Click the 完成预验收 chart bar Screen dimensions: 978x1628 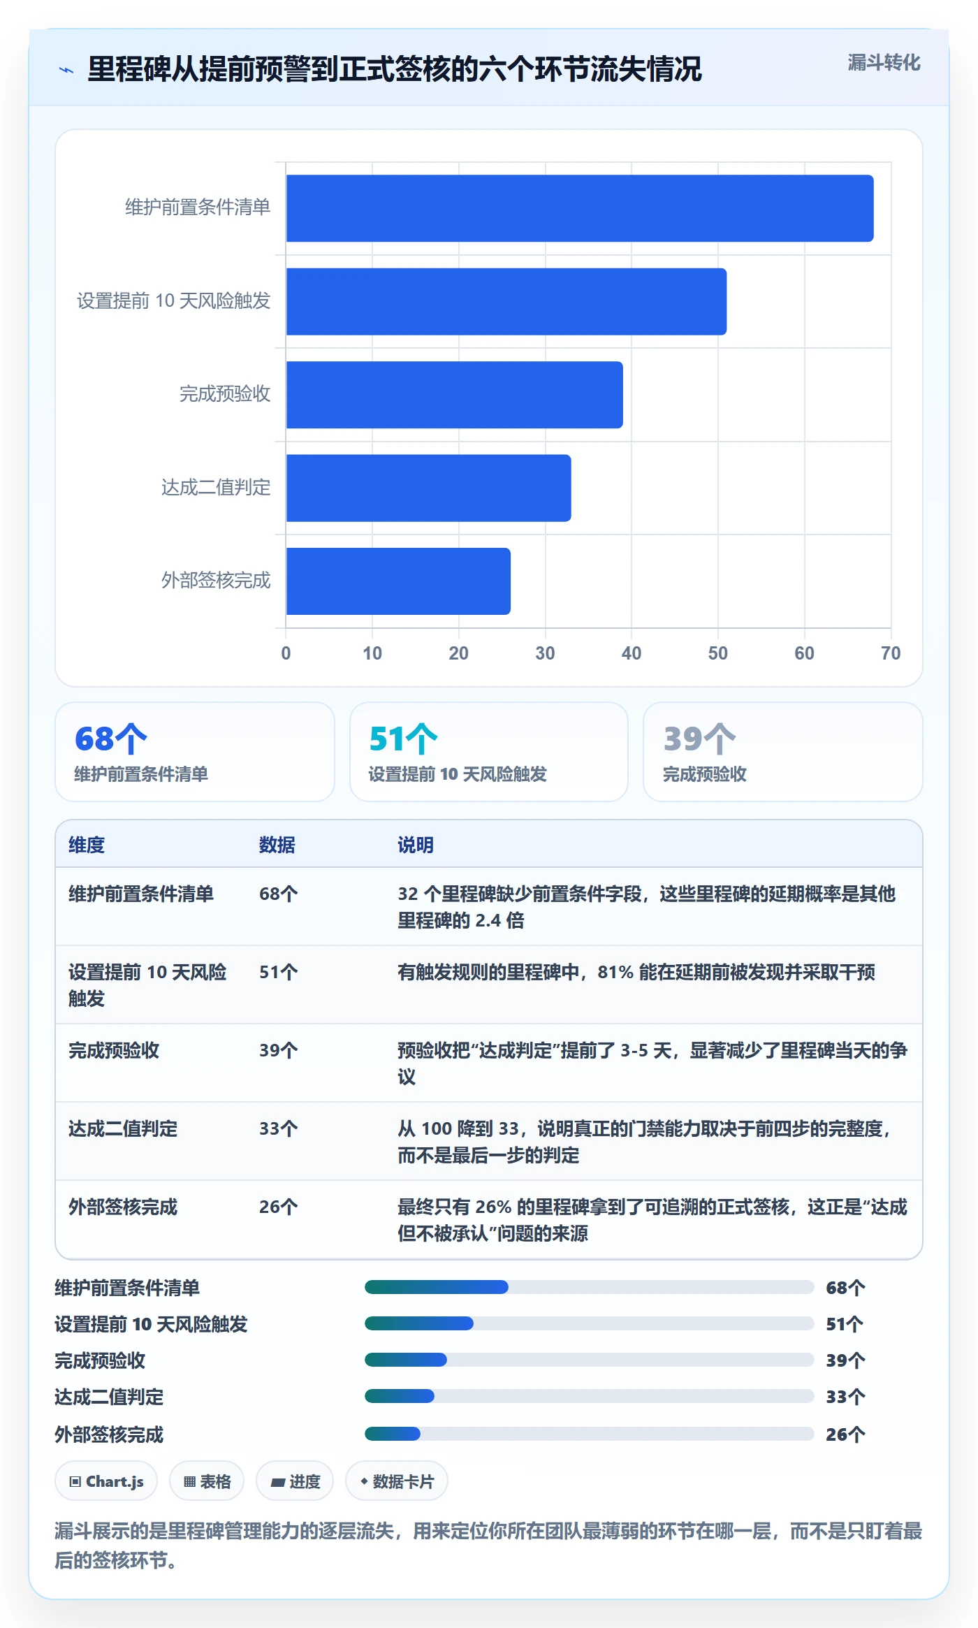(x=455, y=395)
